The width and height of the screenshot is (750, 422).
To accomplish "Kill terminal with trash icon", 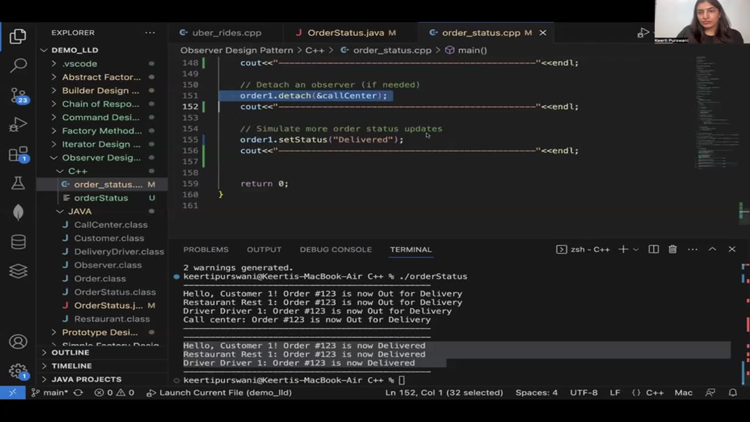I will 673,249.
